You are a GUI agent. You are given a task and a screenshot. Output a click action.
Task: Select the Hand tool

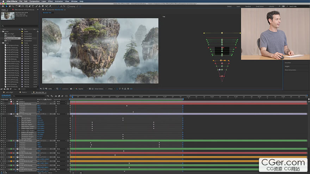point(10,6)
